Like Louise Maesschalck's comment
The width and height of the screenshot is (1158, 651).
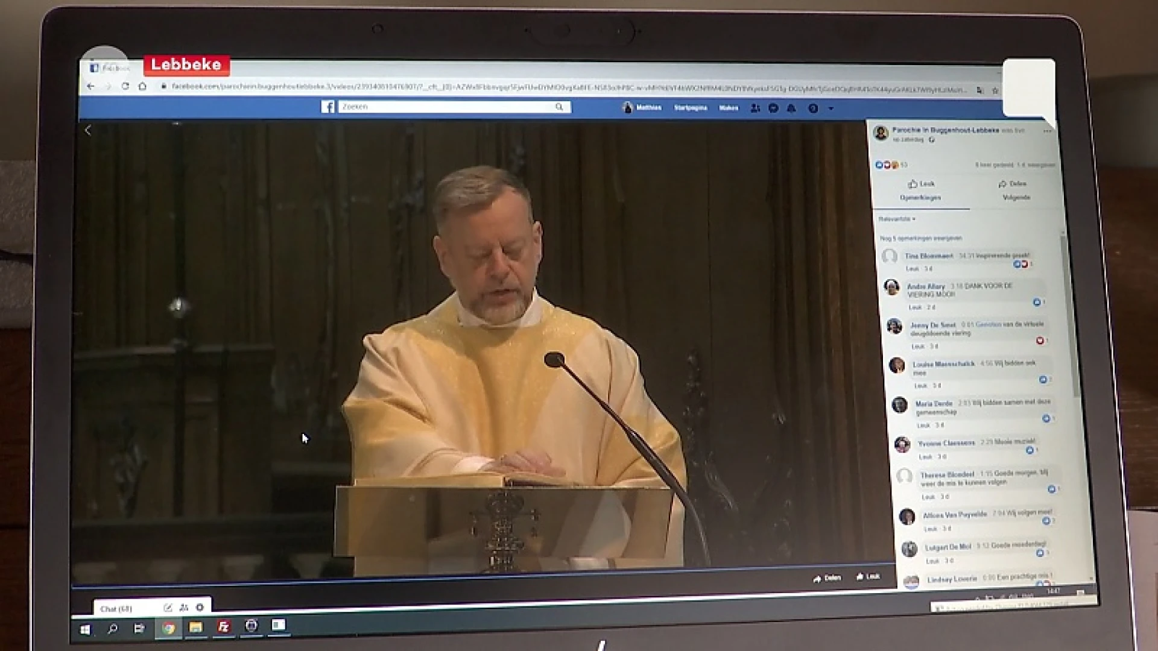point(920,386)
